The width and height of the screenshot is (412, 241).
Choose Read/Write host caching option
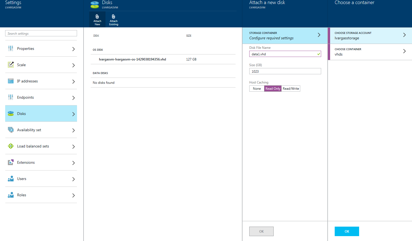click(291, 89)
